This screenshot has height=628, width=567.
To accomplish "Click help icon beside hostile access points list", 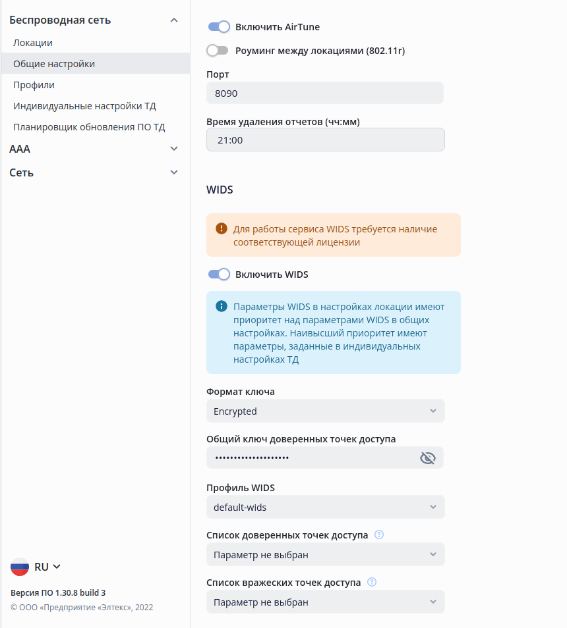I will pos(372,583).
